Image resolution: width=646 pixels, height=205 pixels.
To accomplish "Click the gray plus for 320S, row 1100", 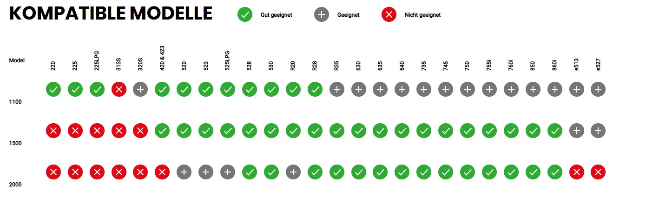I will (140, 89).
